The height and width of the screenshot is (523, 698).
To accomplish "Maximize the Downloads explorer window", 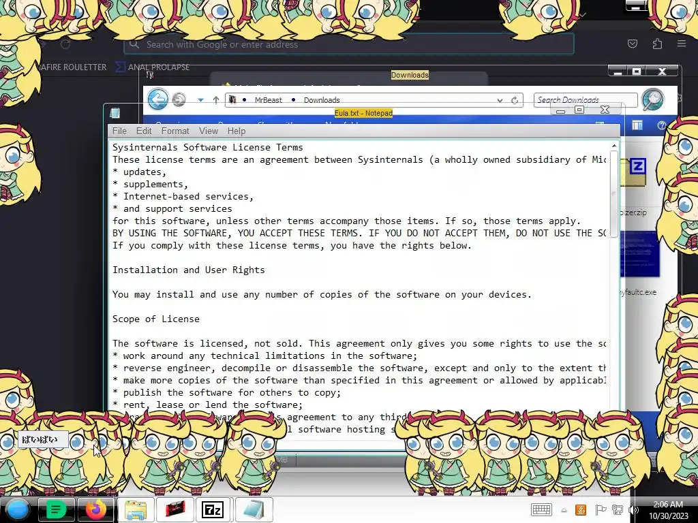I will pos(637,71).
